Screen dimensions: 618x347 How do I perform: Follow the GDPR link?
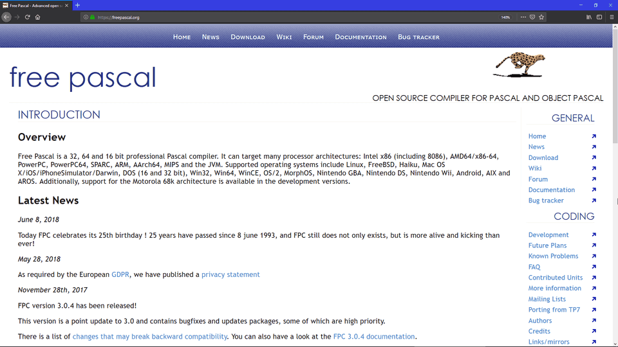click(120, 274)
